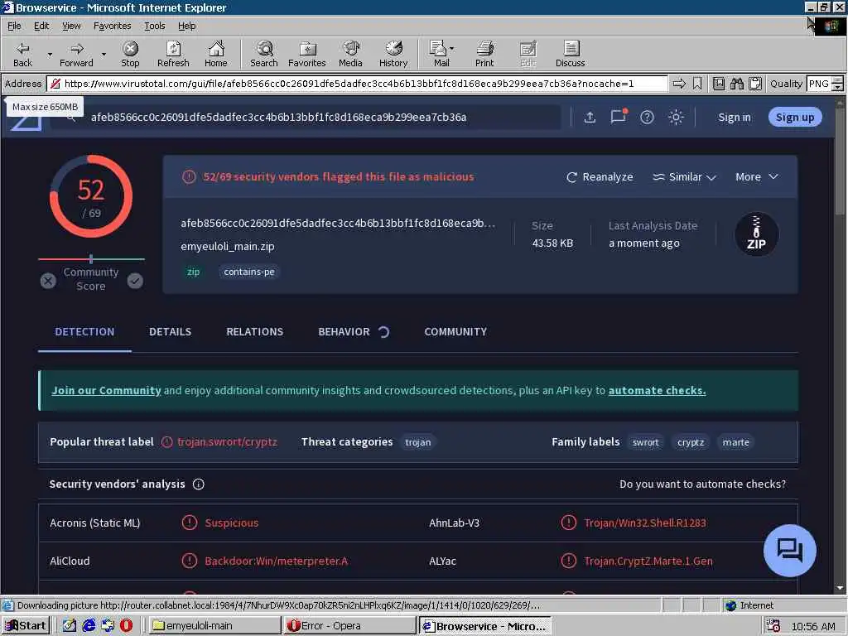Open the Help menu
Viewport: 848px width, 636px height.
click(186, 26)
